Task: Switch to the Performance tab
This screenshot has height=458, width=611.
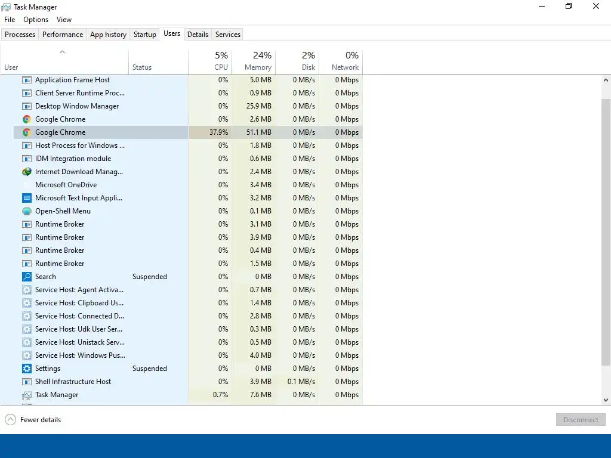Action: (63, 34)
